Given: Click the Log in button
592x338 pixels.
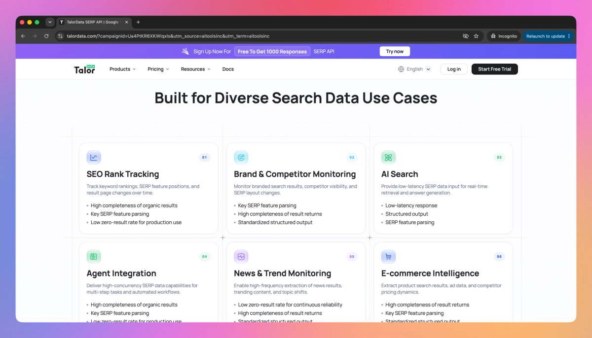Looking at the screenshot, I should pos(454,69).
